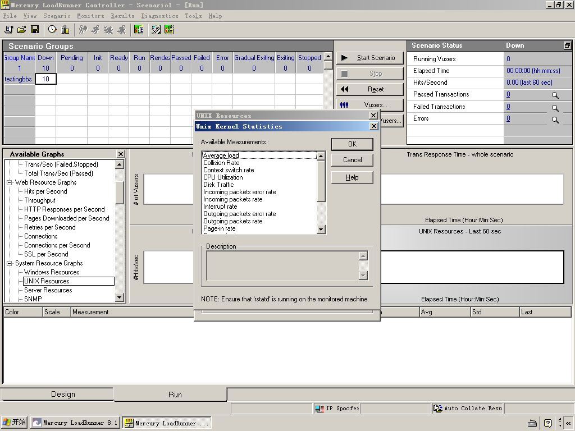Switch to the Design tab

tap(57, 395)
